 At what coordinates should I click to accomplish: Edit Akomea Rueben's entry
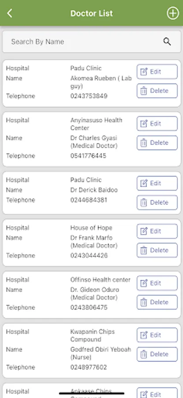coord(157,72)
